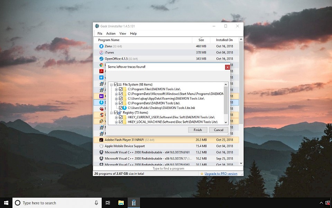Uncheck the Start Menu\Programs path checkbox
The width and height of the screenshot is (332, 208).
tap(121, 94)
